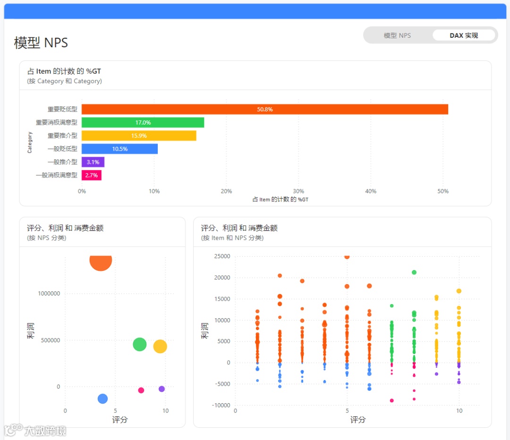
Task: Select the blue 10.5% 一般贬低型 bar
Action: pyautogui.click(x=119, y=149)
